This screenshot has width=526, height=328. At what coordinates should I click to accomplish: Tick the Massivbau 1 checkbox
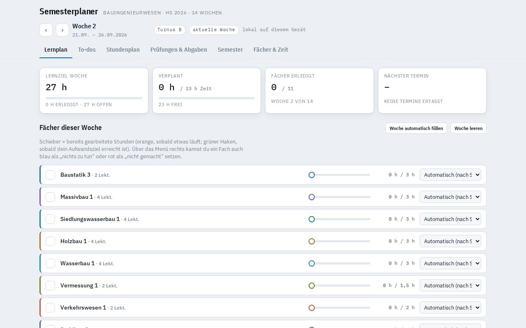coord(51,197)
